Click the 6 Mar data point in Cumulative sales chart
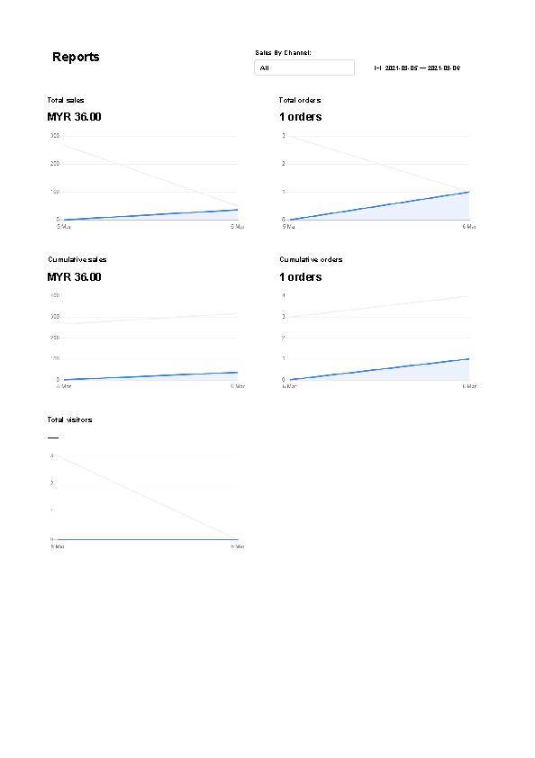 (x=238, y=372)
